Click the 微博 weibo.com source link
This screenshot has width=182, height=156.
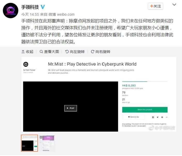(x=61, y=14)
